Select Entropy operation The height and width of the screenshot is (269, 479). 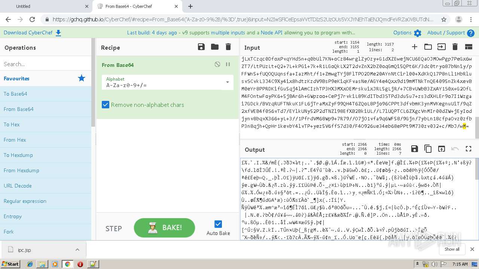[x=46, y=216]
